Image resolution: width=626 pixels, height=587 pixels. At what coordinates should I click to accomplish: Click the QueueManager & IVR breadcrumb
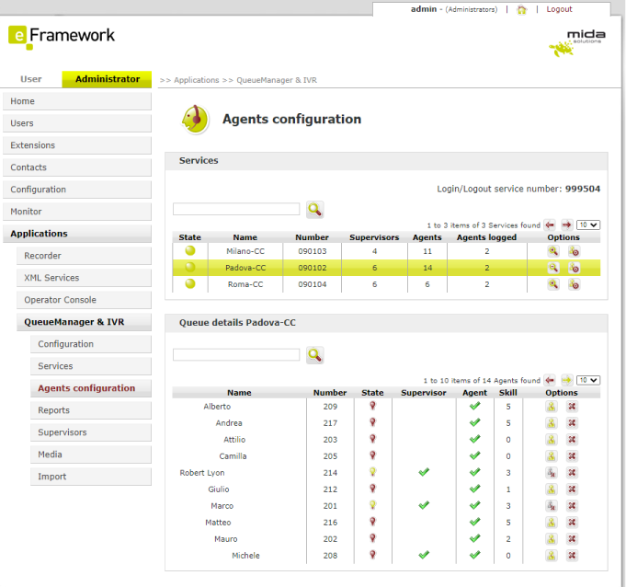pyautogui.click(x=277, y=80)
